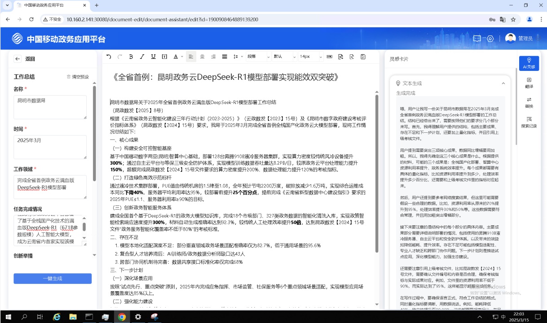This screenshot has height=323, width=547.
Task: Click the undo arrow in editor toolbar
Action: point(109,57)
